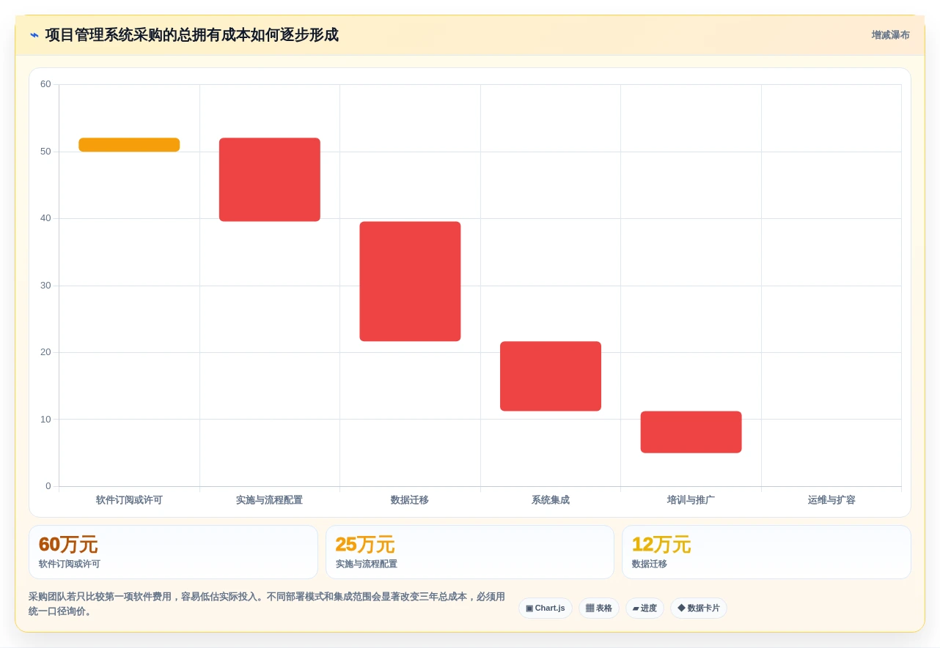940x648 pixels.
Task: Click the 软件订阅或许可 x-axis label
Action: [129, 500]
